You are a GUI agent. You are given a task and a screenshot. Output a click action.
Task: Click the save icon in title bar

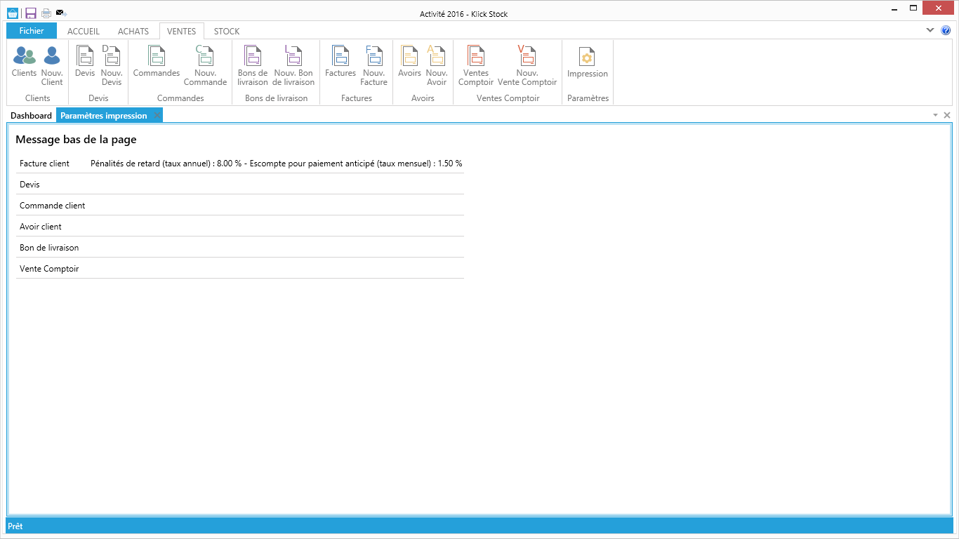tap(31, 13)
